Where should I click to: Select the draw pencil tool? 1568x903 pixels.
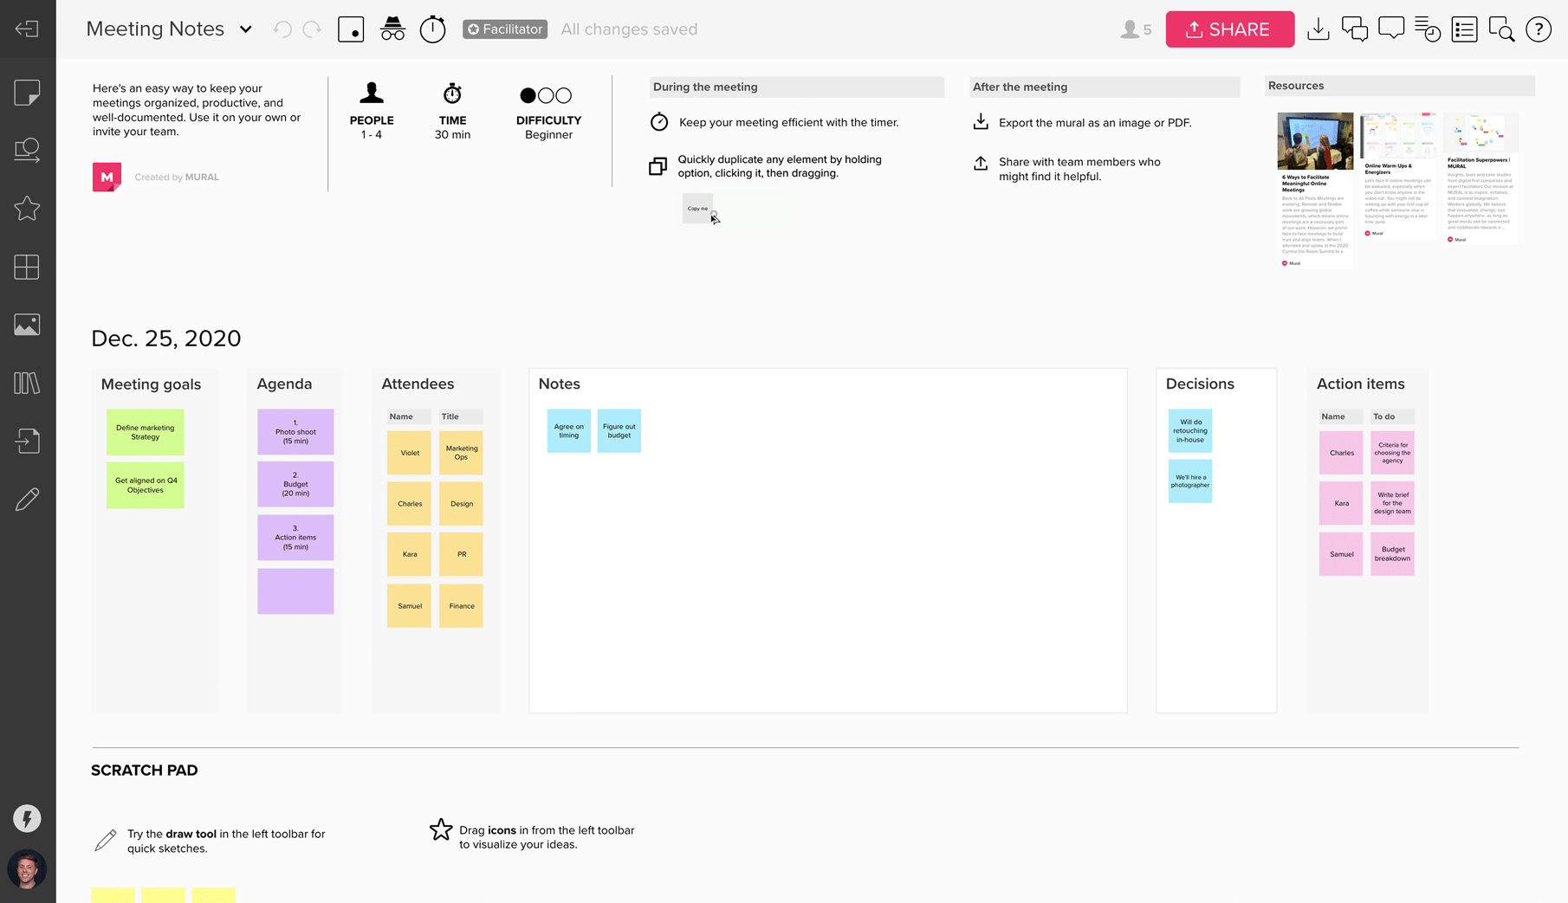tap(27, 499)
